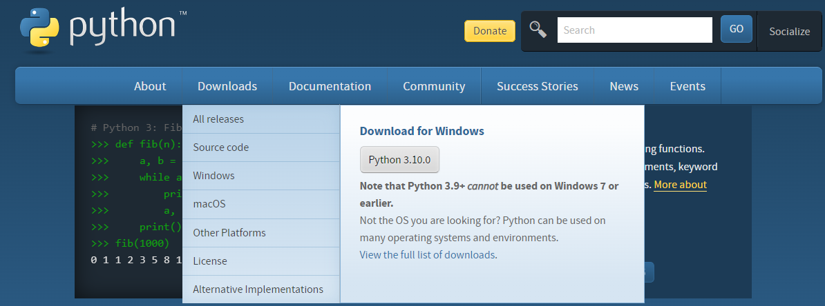This screenshot has width=825, height=306.
Task: Click the GO search button
Action: (x=736, y=29)
